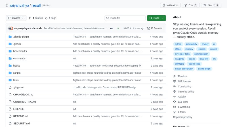Click the README.md file icon
This screenshot has width=227, height=127.
pos(10,116)
